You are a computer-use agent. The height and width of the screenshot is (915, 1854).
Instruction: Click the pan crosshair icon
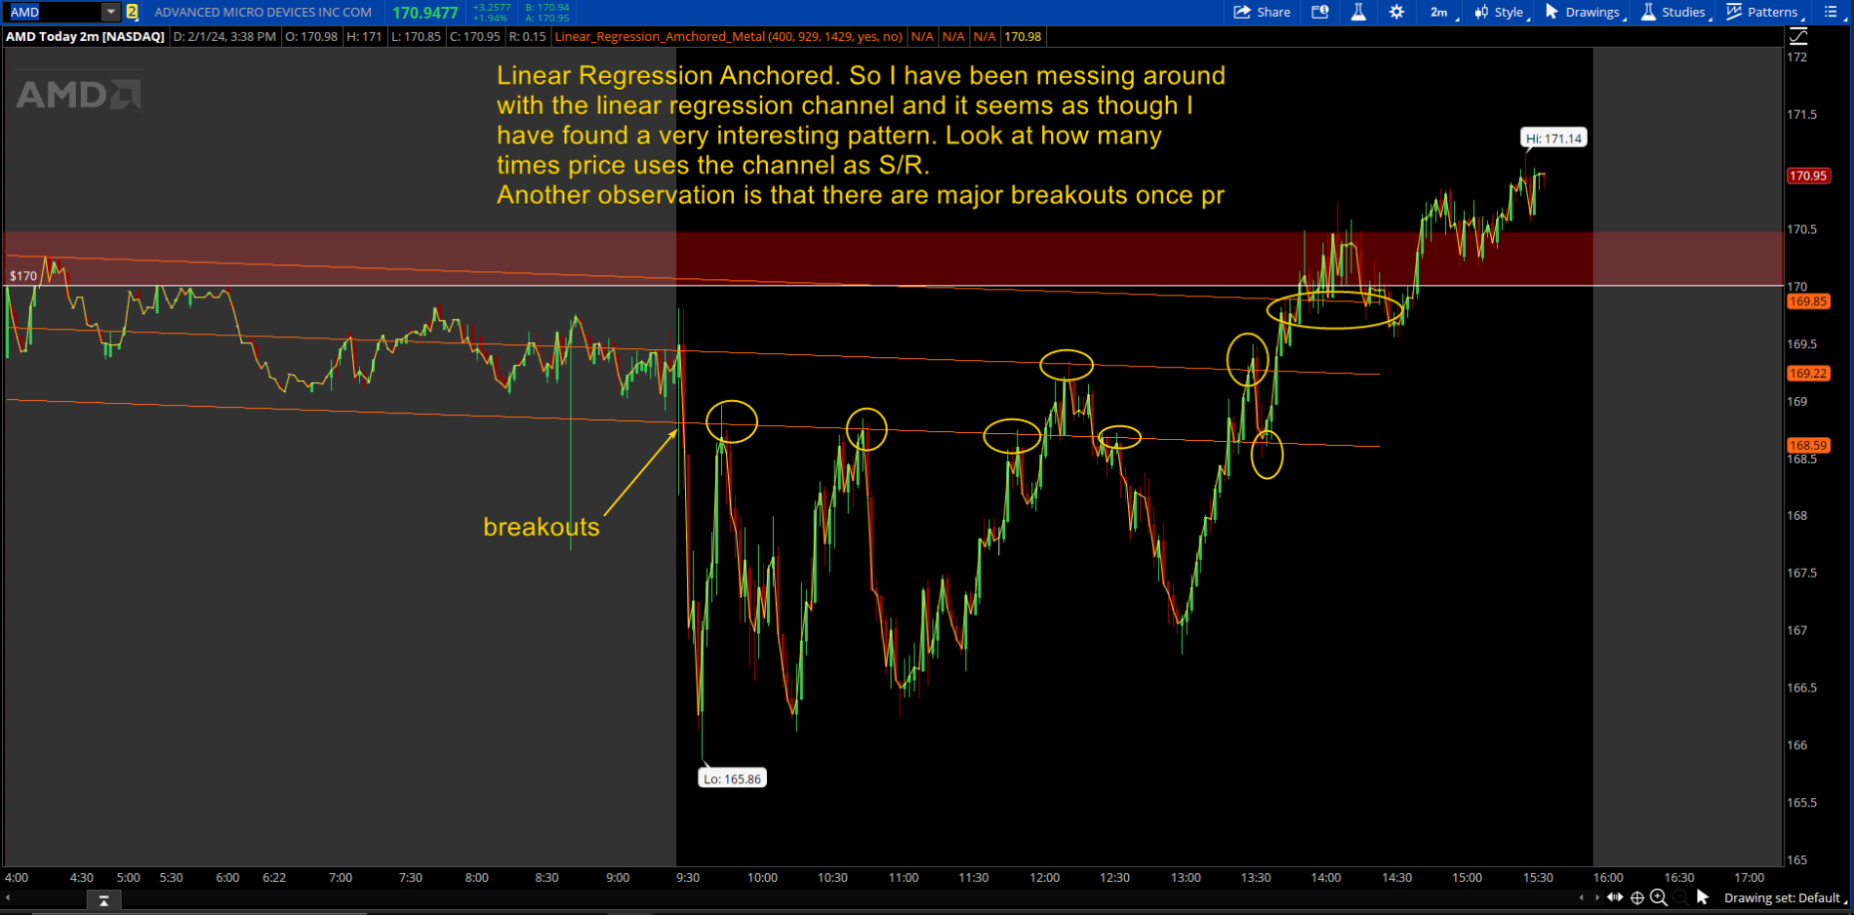pos(1637,897)
